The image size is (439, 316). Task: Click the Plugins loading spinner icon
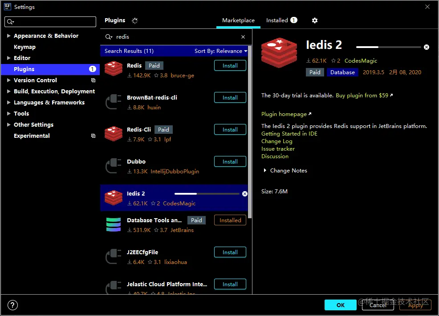134,20
